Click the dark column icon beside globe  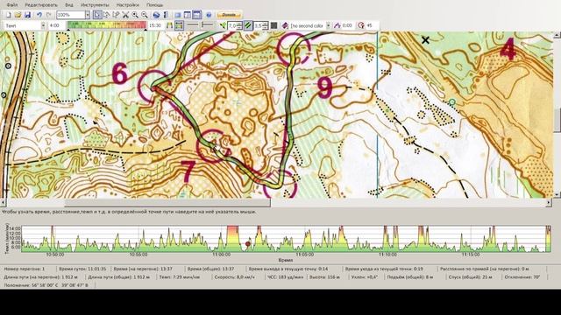pyautogui.click(x=166, y=15)
